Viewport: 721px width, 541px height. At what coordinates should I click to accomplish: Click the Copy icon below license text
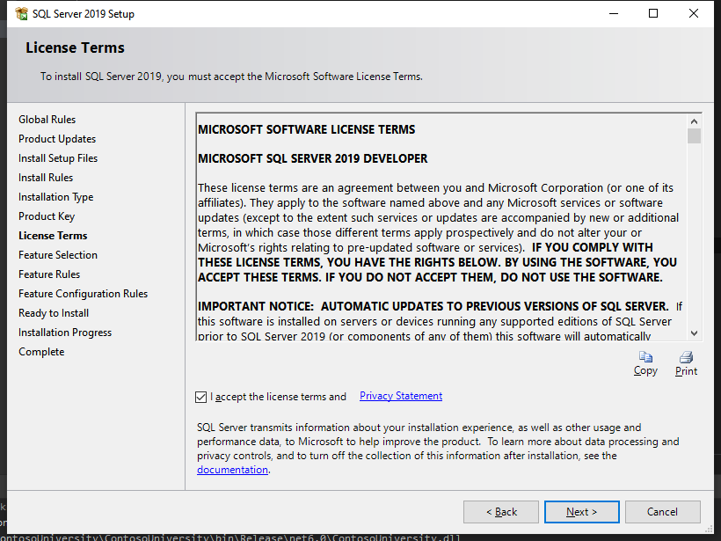pyautogui.click(x=645, y=357)
